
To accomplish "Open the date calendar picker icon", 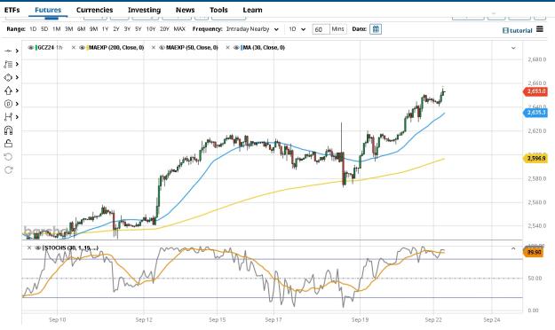I will pyautogui.click(x=376, y=29).
